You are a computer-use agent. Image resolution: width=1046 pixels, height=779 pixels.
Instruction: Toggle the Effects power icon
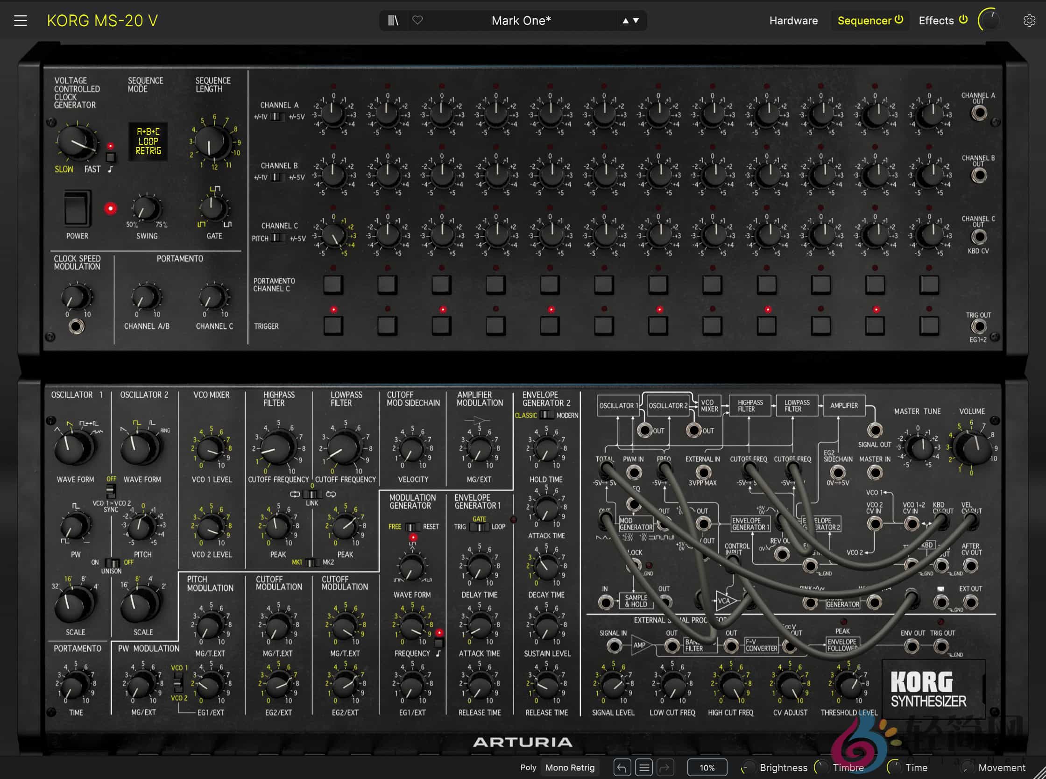click(x=963, y=20)
